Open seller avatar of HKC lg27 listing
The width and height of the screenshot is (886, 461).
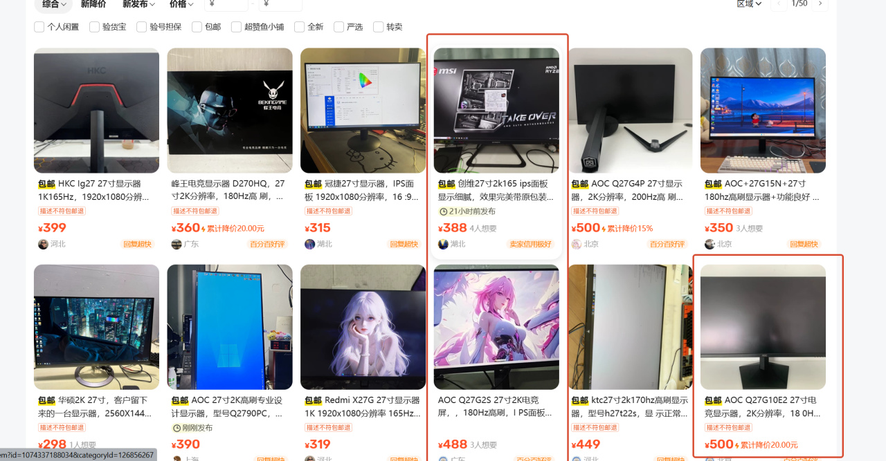click(x=43, y=244)
